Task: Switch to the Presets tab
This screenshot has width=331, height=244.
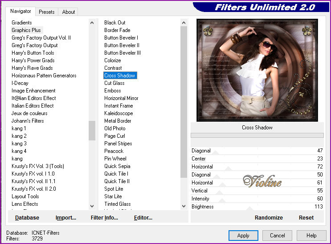Action: click(x=47, y=12)
